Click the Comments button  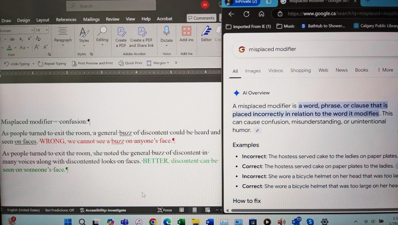pos(201,18)
